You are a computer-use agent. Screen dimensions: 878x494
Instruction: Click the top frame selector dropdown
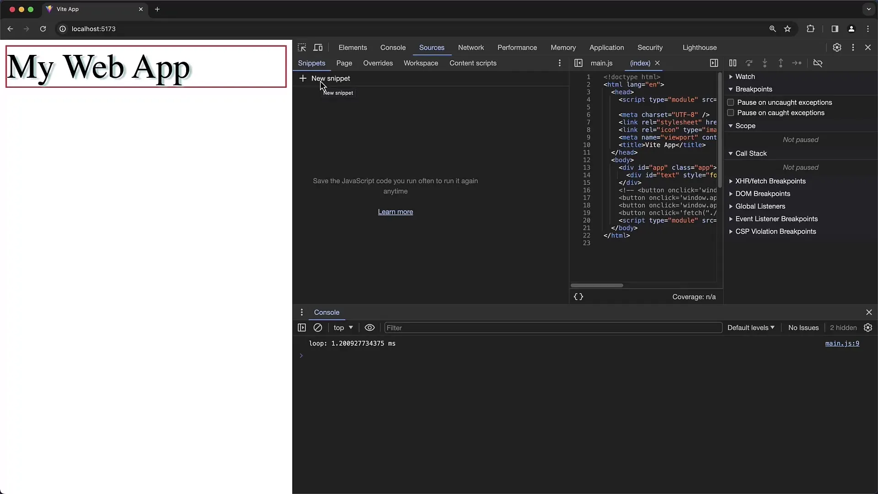click(x=344, y=328)
